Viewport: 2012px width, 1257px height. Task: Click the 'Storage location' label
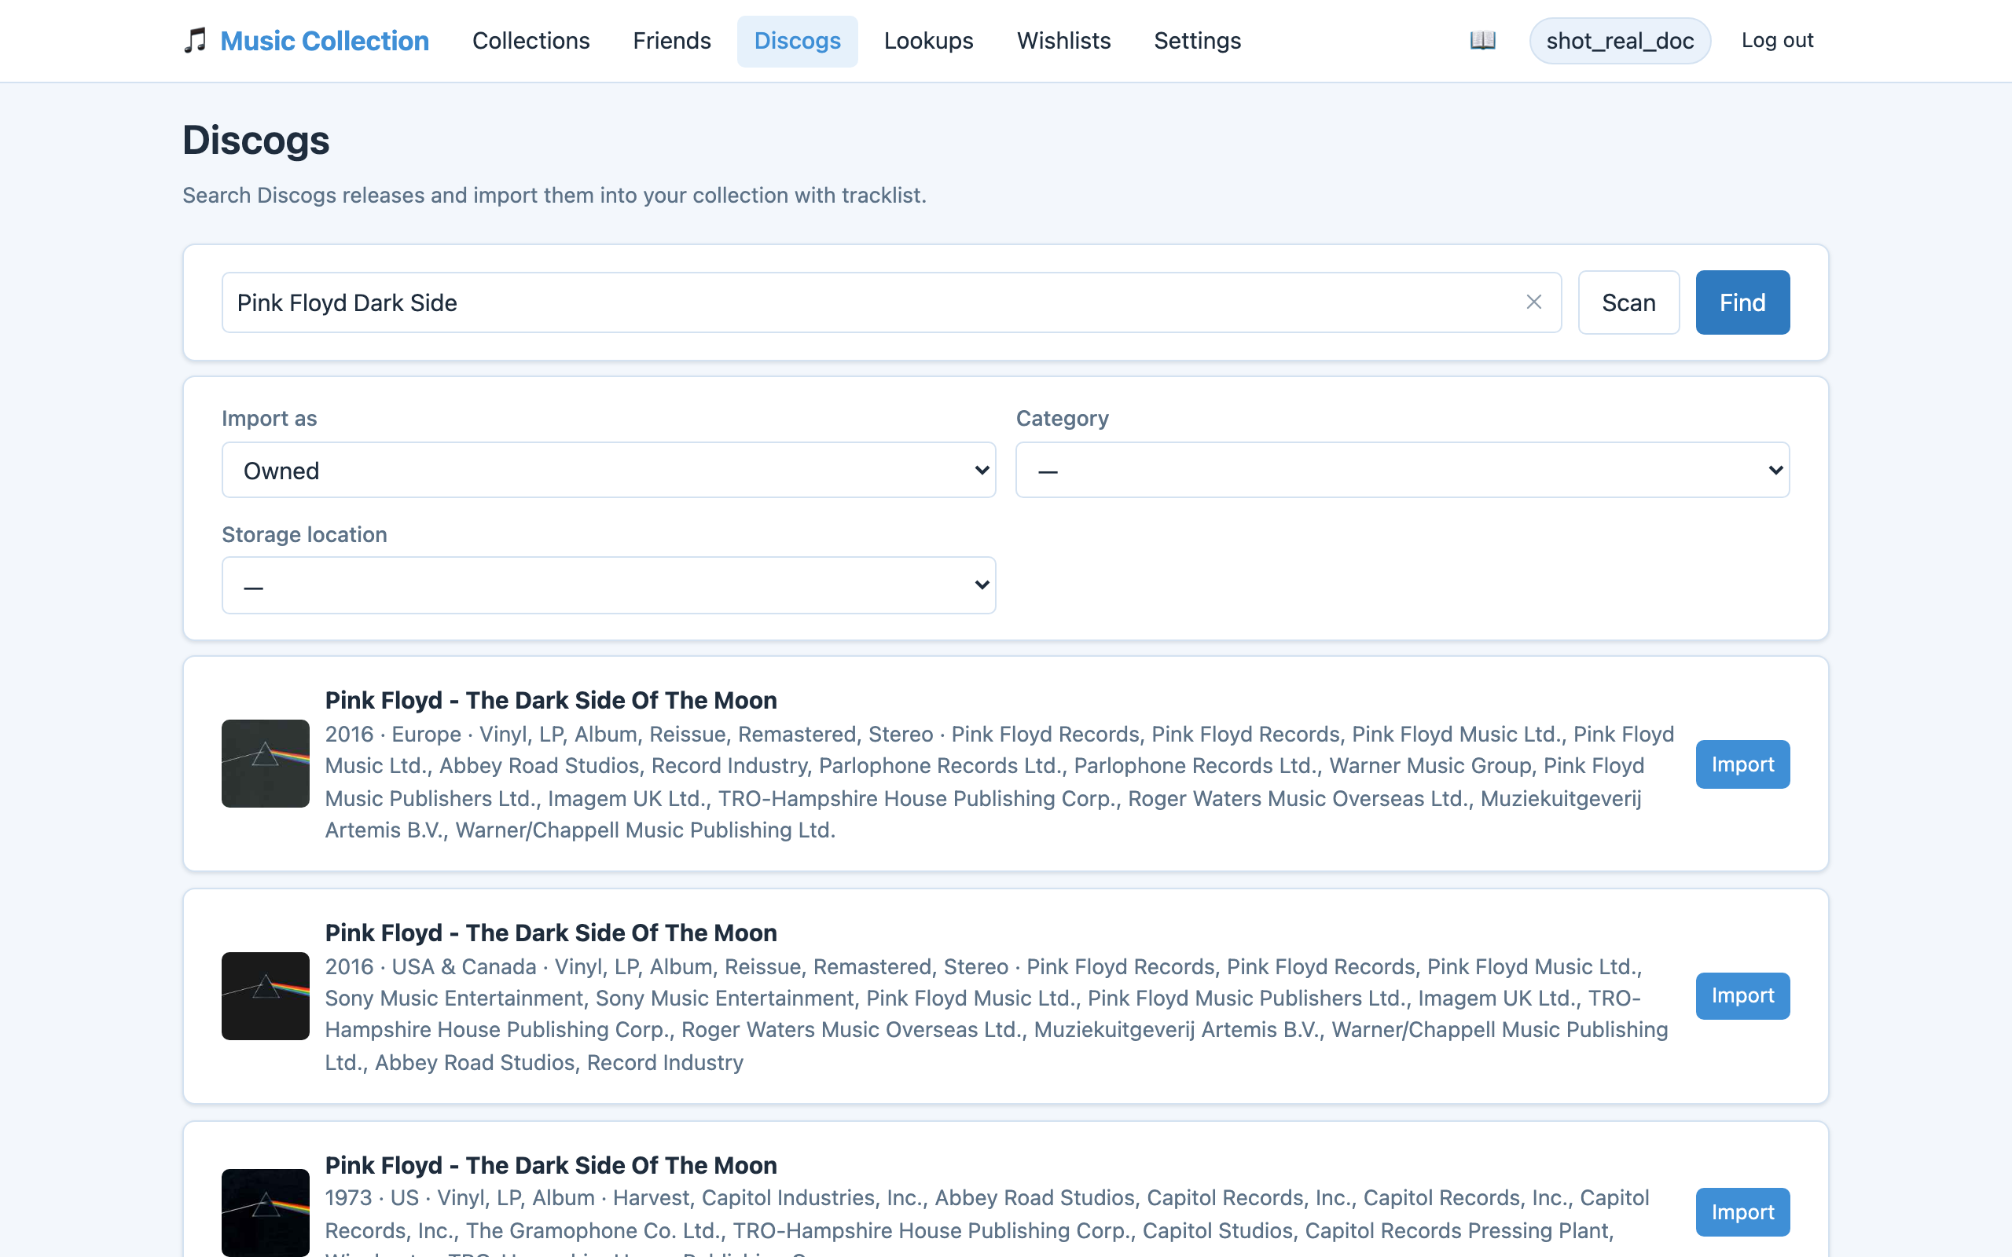tap(304, 533)
